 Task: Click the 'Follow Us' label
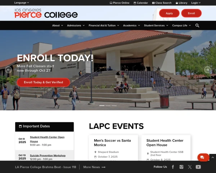tap(160, 167)
